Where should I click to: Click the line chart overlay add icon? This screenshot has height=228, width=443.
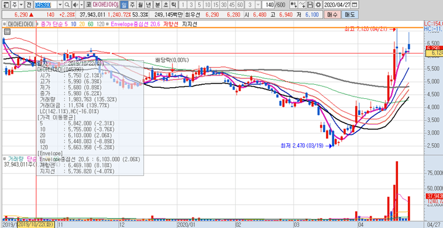coord(302,5)
